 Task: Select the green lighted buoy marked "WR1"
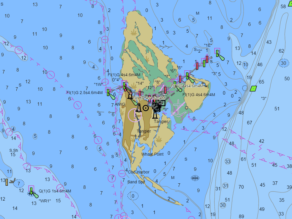pyautogui.click(x=31, y=191)
